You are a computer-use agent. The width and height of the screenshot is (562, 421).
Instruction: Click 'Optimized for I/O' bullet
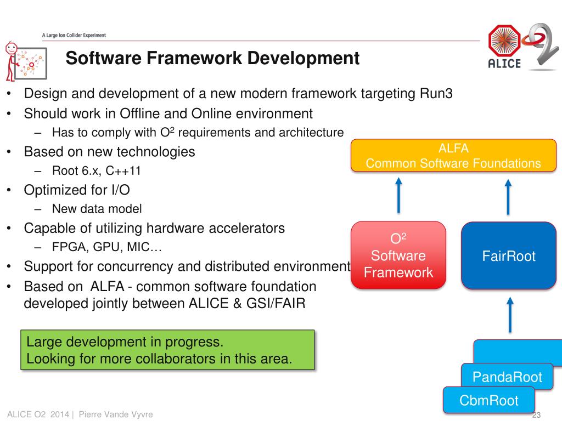click(x=77, y=190)
